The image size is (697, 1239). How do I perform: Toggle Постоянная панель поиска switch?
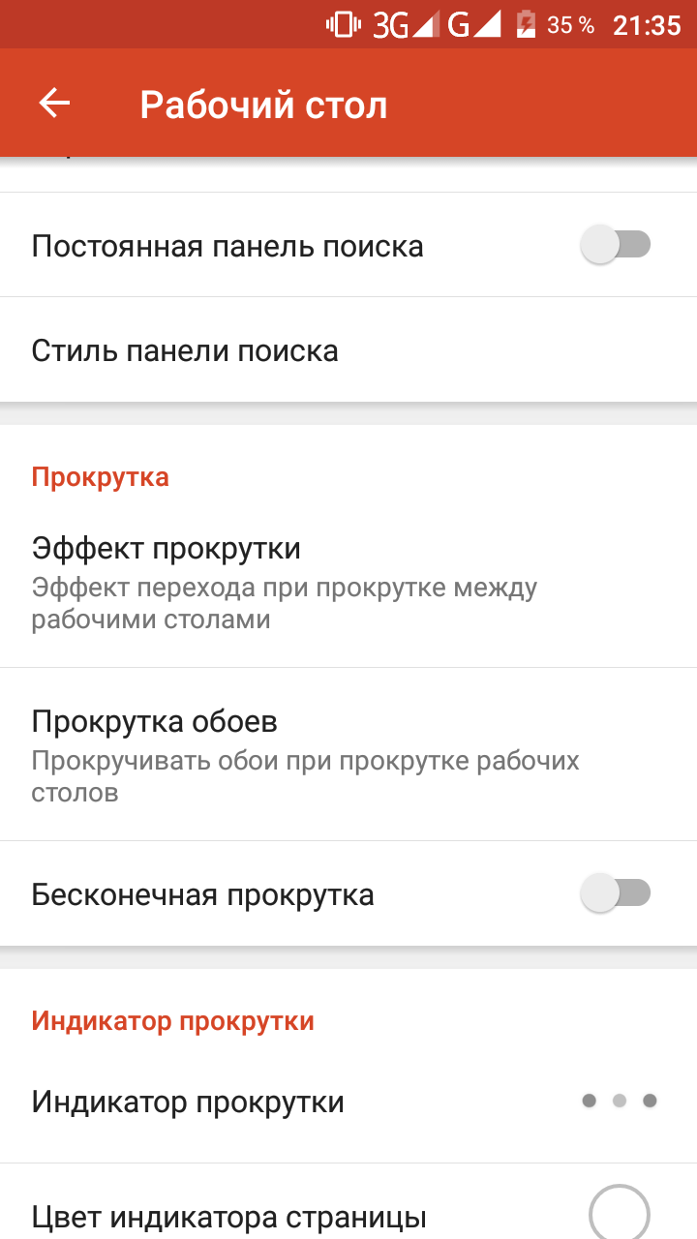(616, 245)
